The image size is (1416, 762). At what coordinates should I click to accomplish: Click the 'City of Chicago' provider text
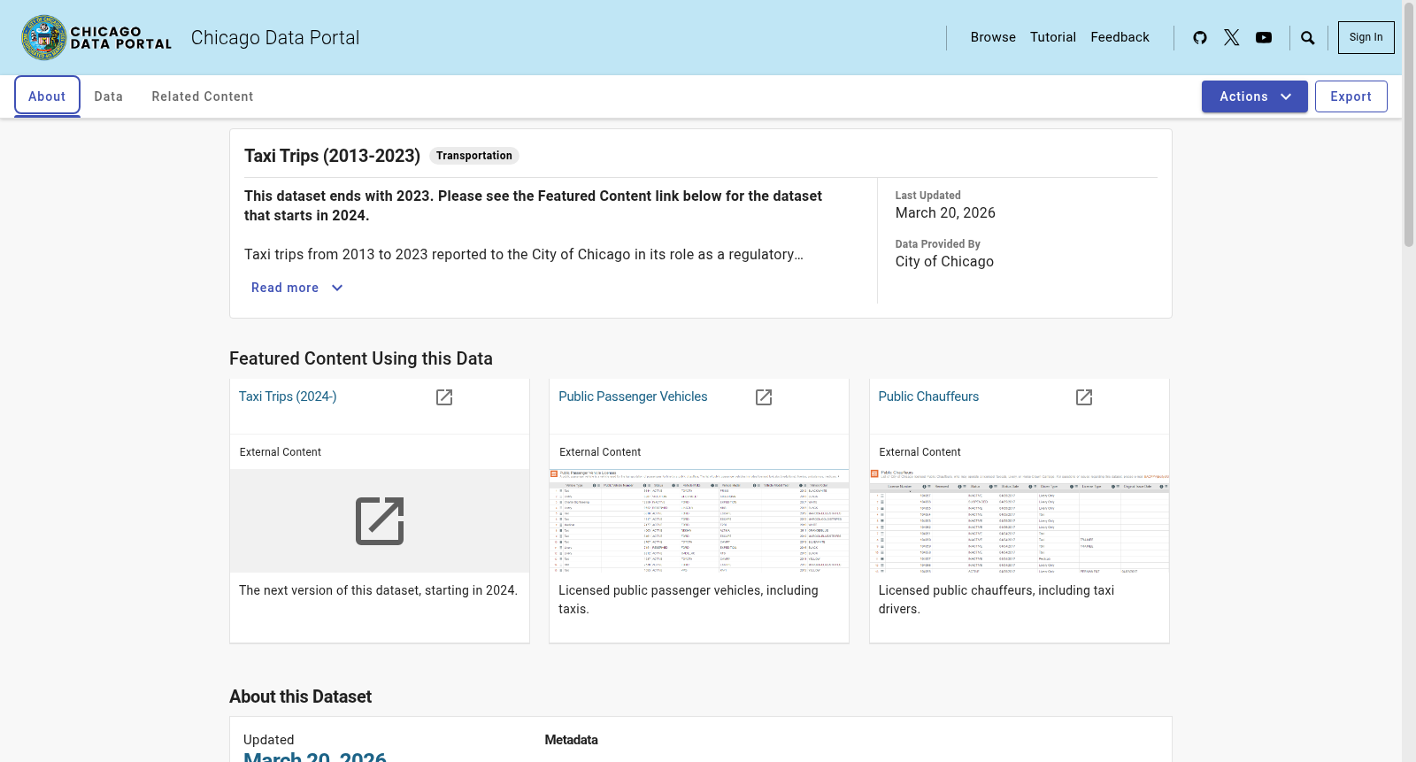pyautogui.click(x=944, y=262)
